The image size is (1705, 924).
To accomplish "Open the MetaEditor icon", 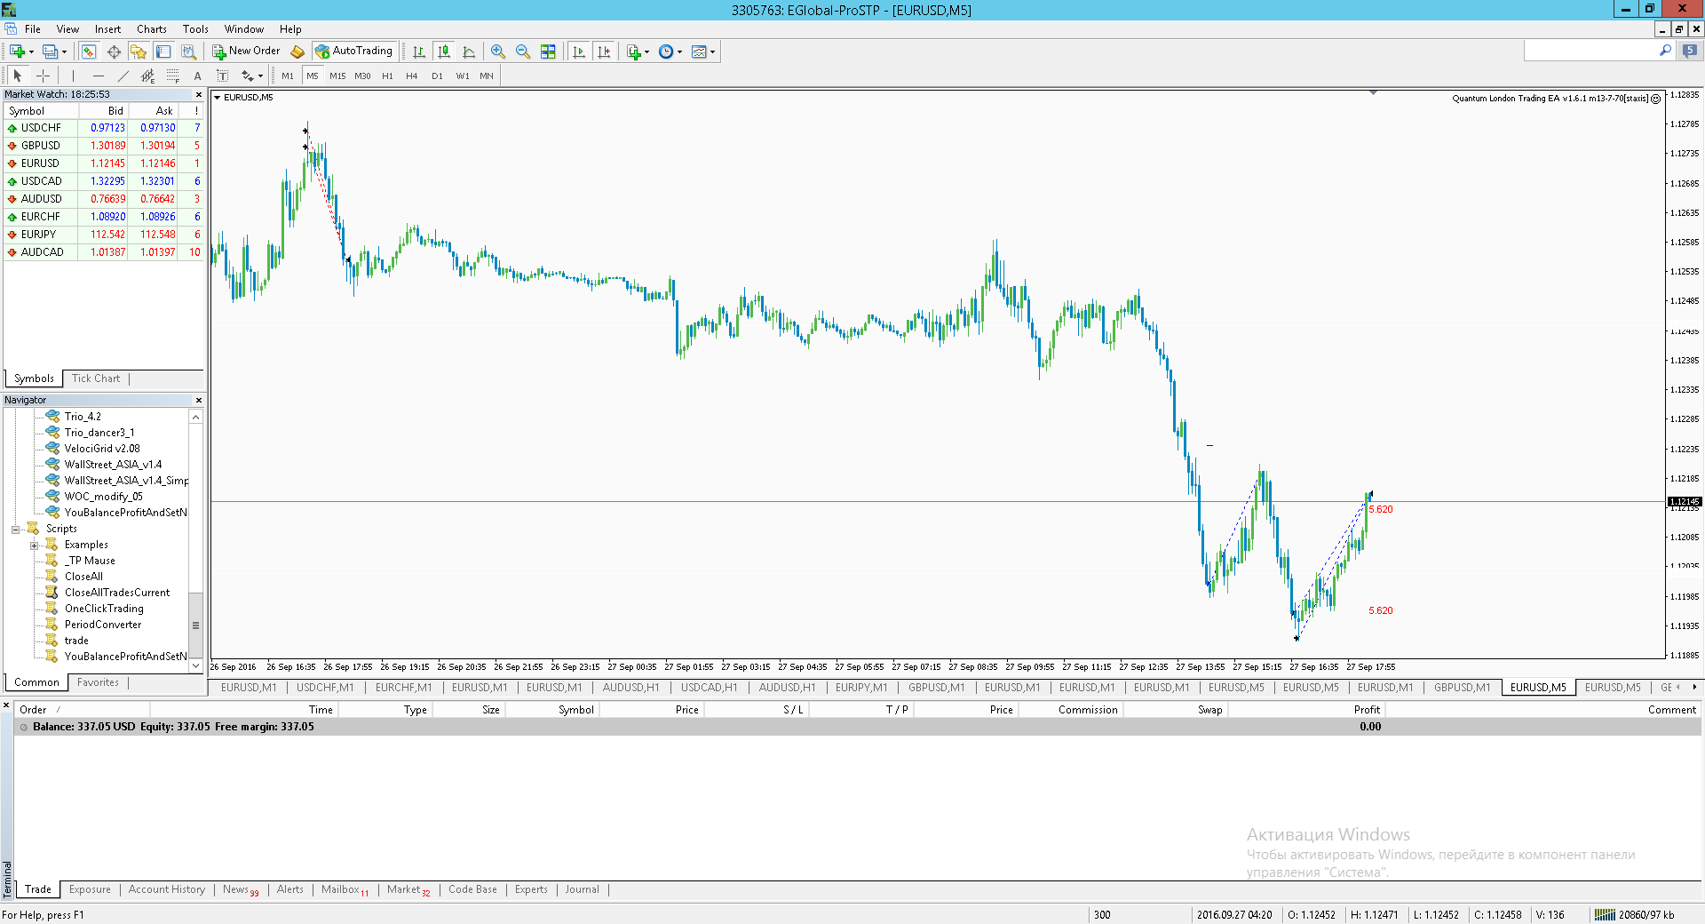I will click(297, 52).
